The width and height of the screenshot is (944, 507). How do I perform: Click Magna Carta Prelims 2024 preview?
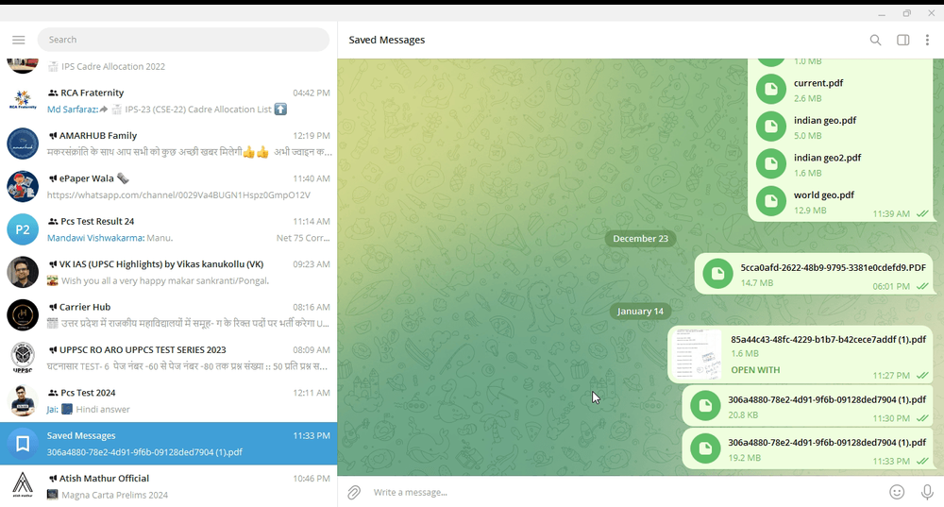[x=114, y=495]
